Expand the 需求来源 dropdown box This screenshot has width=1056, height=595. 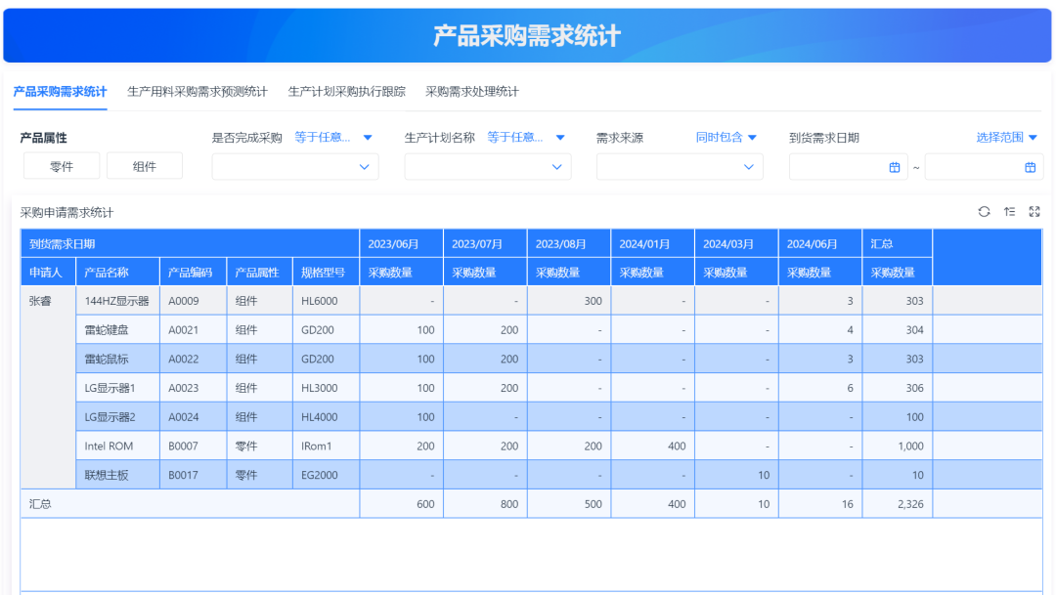[x=680, y=167]
